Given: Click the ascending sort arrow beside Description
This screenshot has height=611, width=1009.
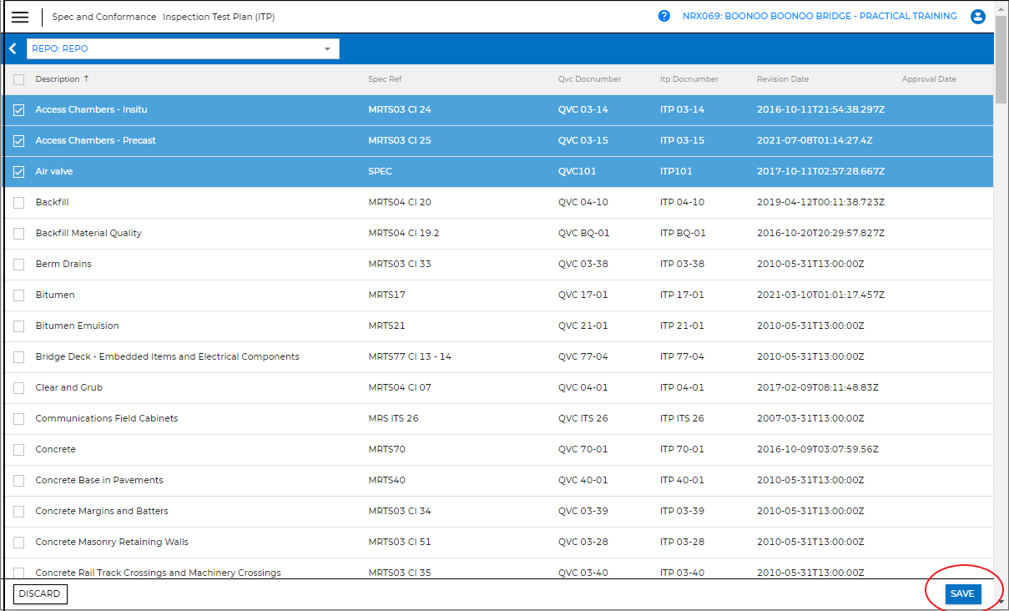Looking at the screenshot, I should [86, 79].
